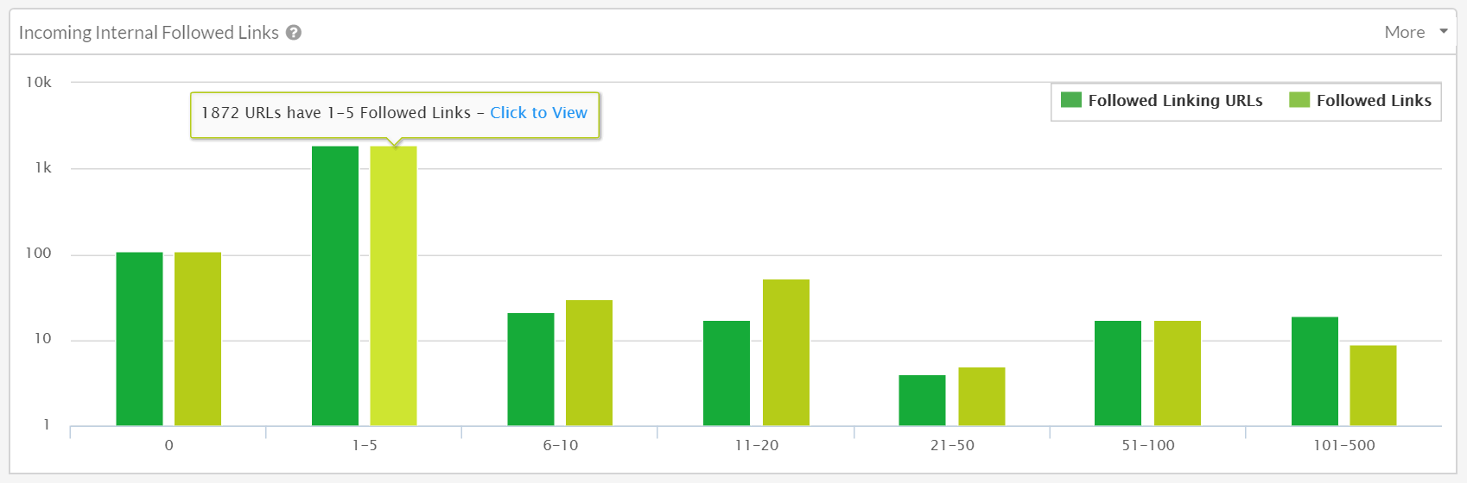
Task: Click the 'Click to View' tooltip link
Action: point(538,113)
